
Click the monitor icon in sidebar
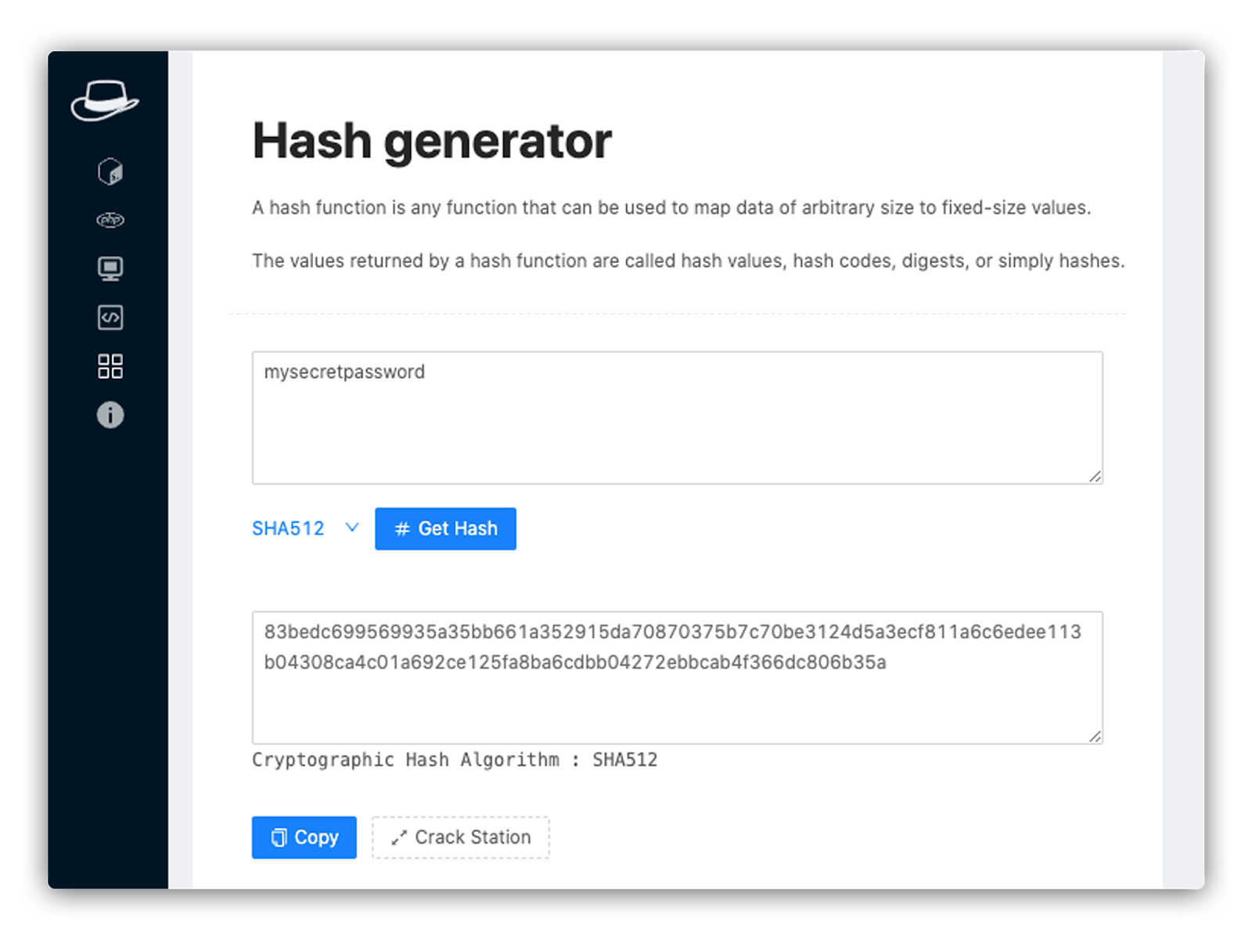110,268
